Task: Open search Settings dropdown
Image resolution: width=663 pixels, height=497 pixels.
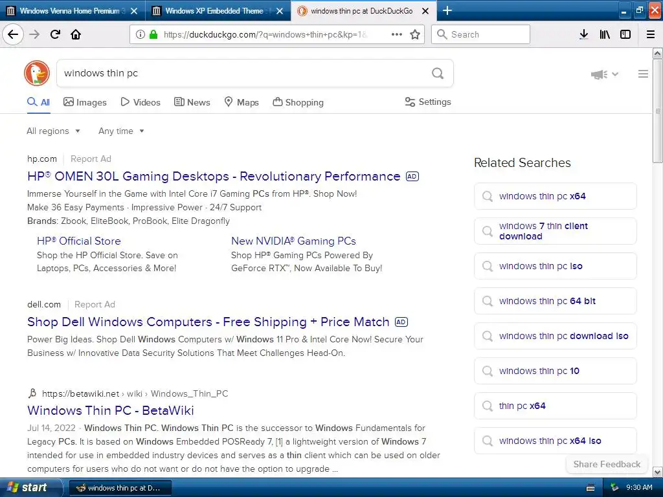Action: 428,102
